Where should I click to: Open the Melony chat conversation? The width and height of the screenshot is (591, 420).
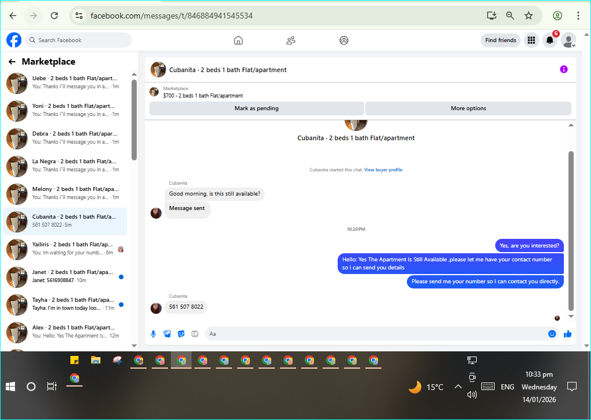pyautogui.click(x=65, y=194)
